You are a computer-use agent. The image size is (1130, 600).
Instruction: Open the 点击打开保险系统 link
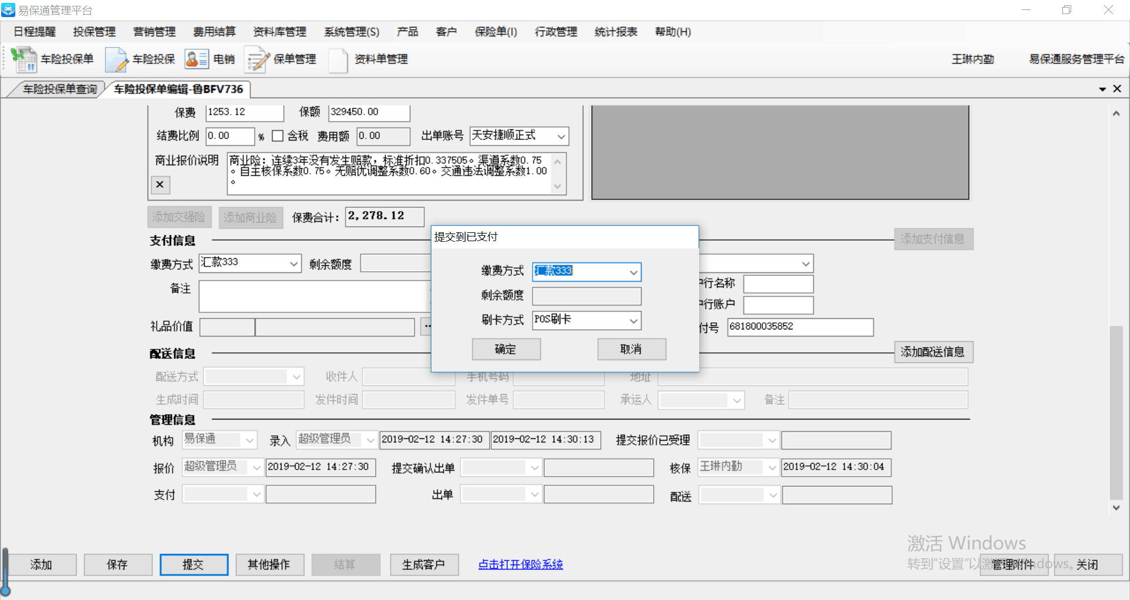pos(520,565)
